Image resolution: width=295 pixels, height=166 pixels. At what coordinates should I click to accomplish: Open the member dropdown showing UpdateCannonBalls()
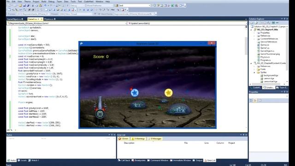(187, 24)
